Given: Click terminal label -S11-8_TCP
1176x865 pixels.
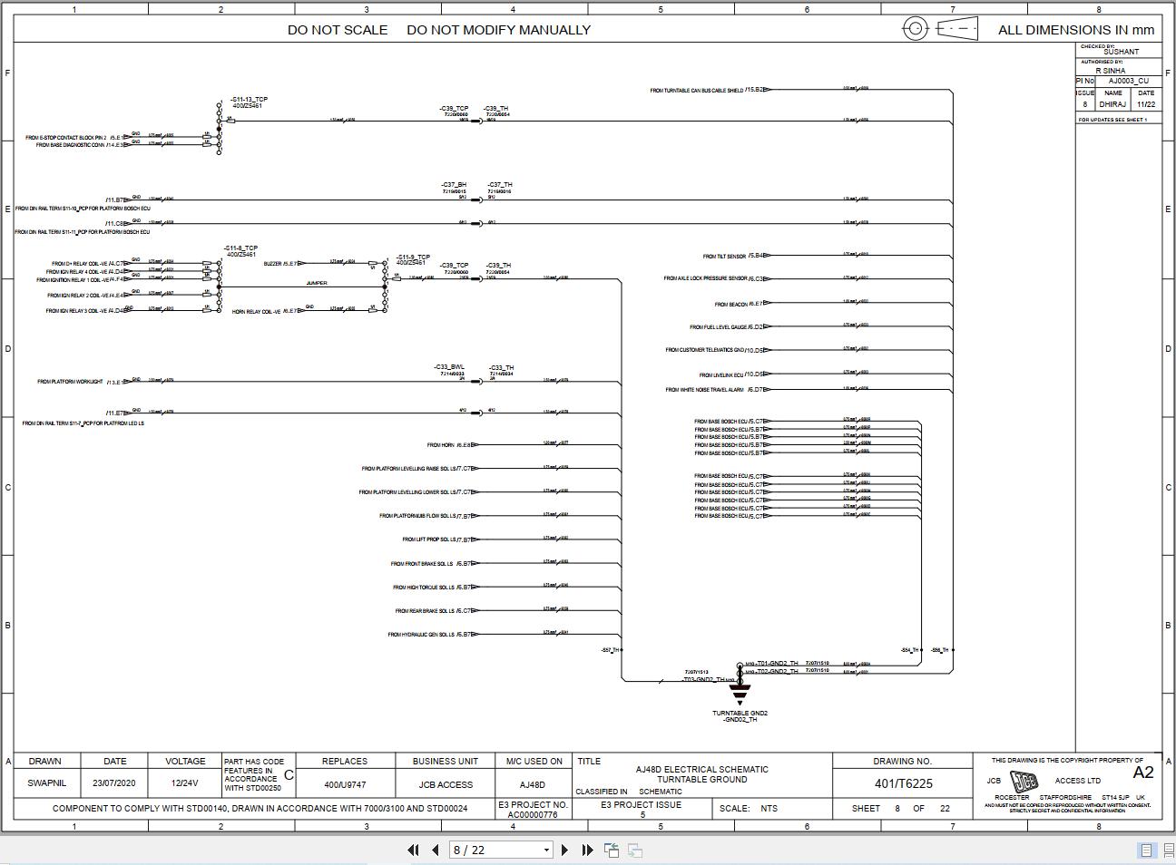Looking at the screenshot, I should click(240, 248).
